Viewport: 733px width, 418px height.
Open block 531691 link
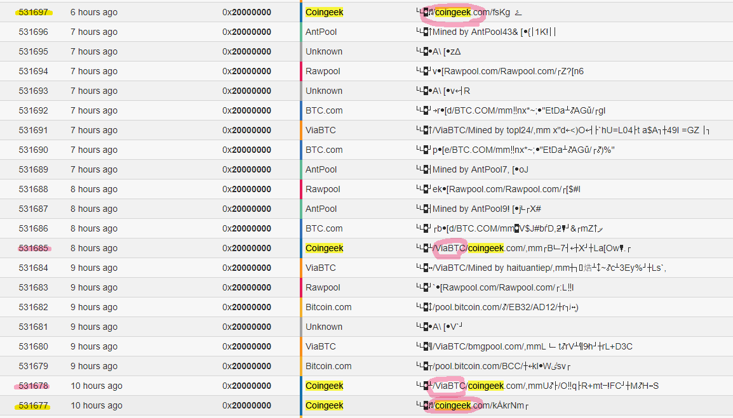[33, 130]
